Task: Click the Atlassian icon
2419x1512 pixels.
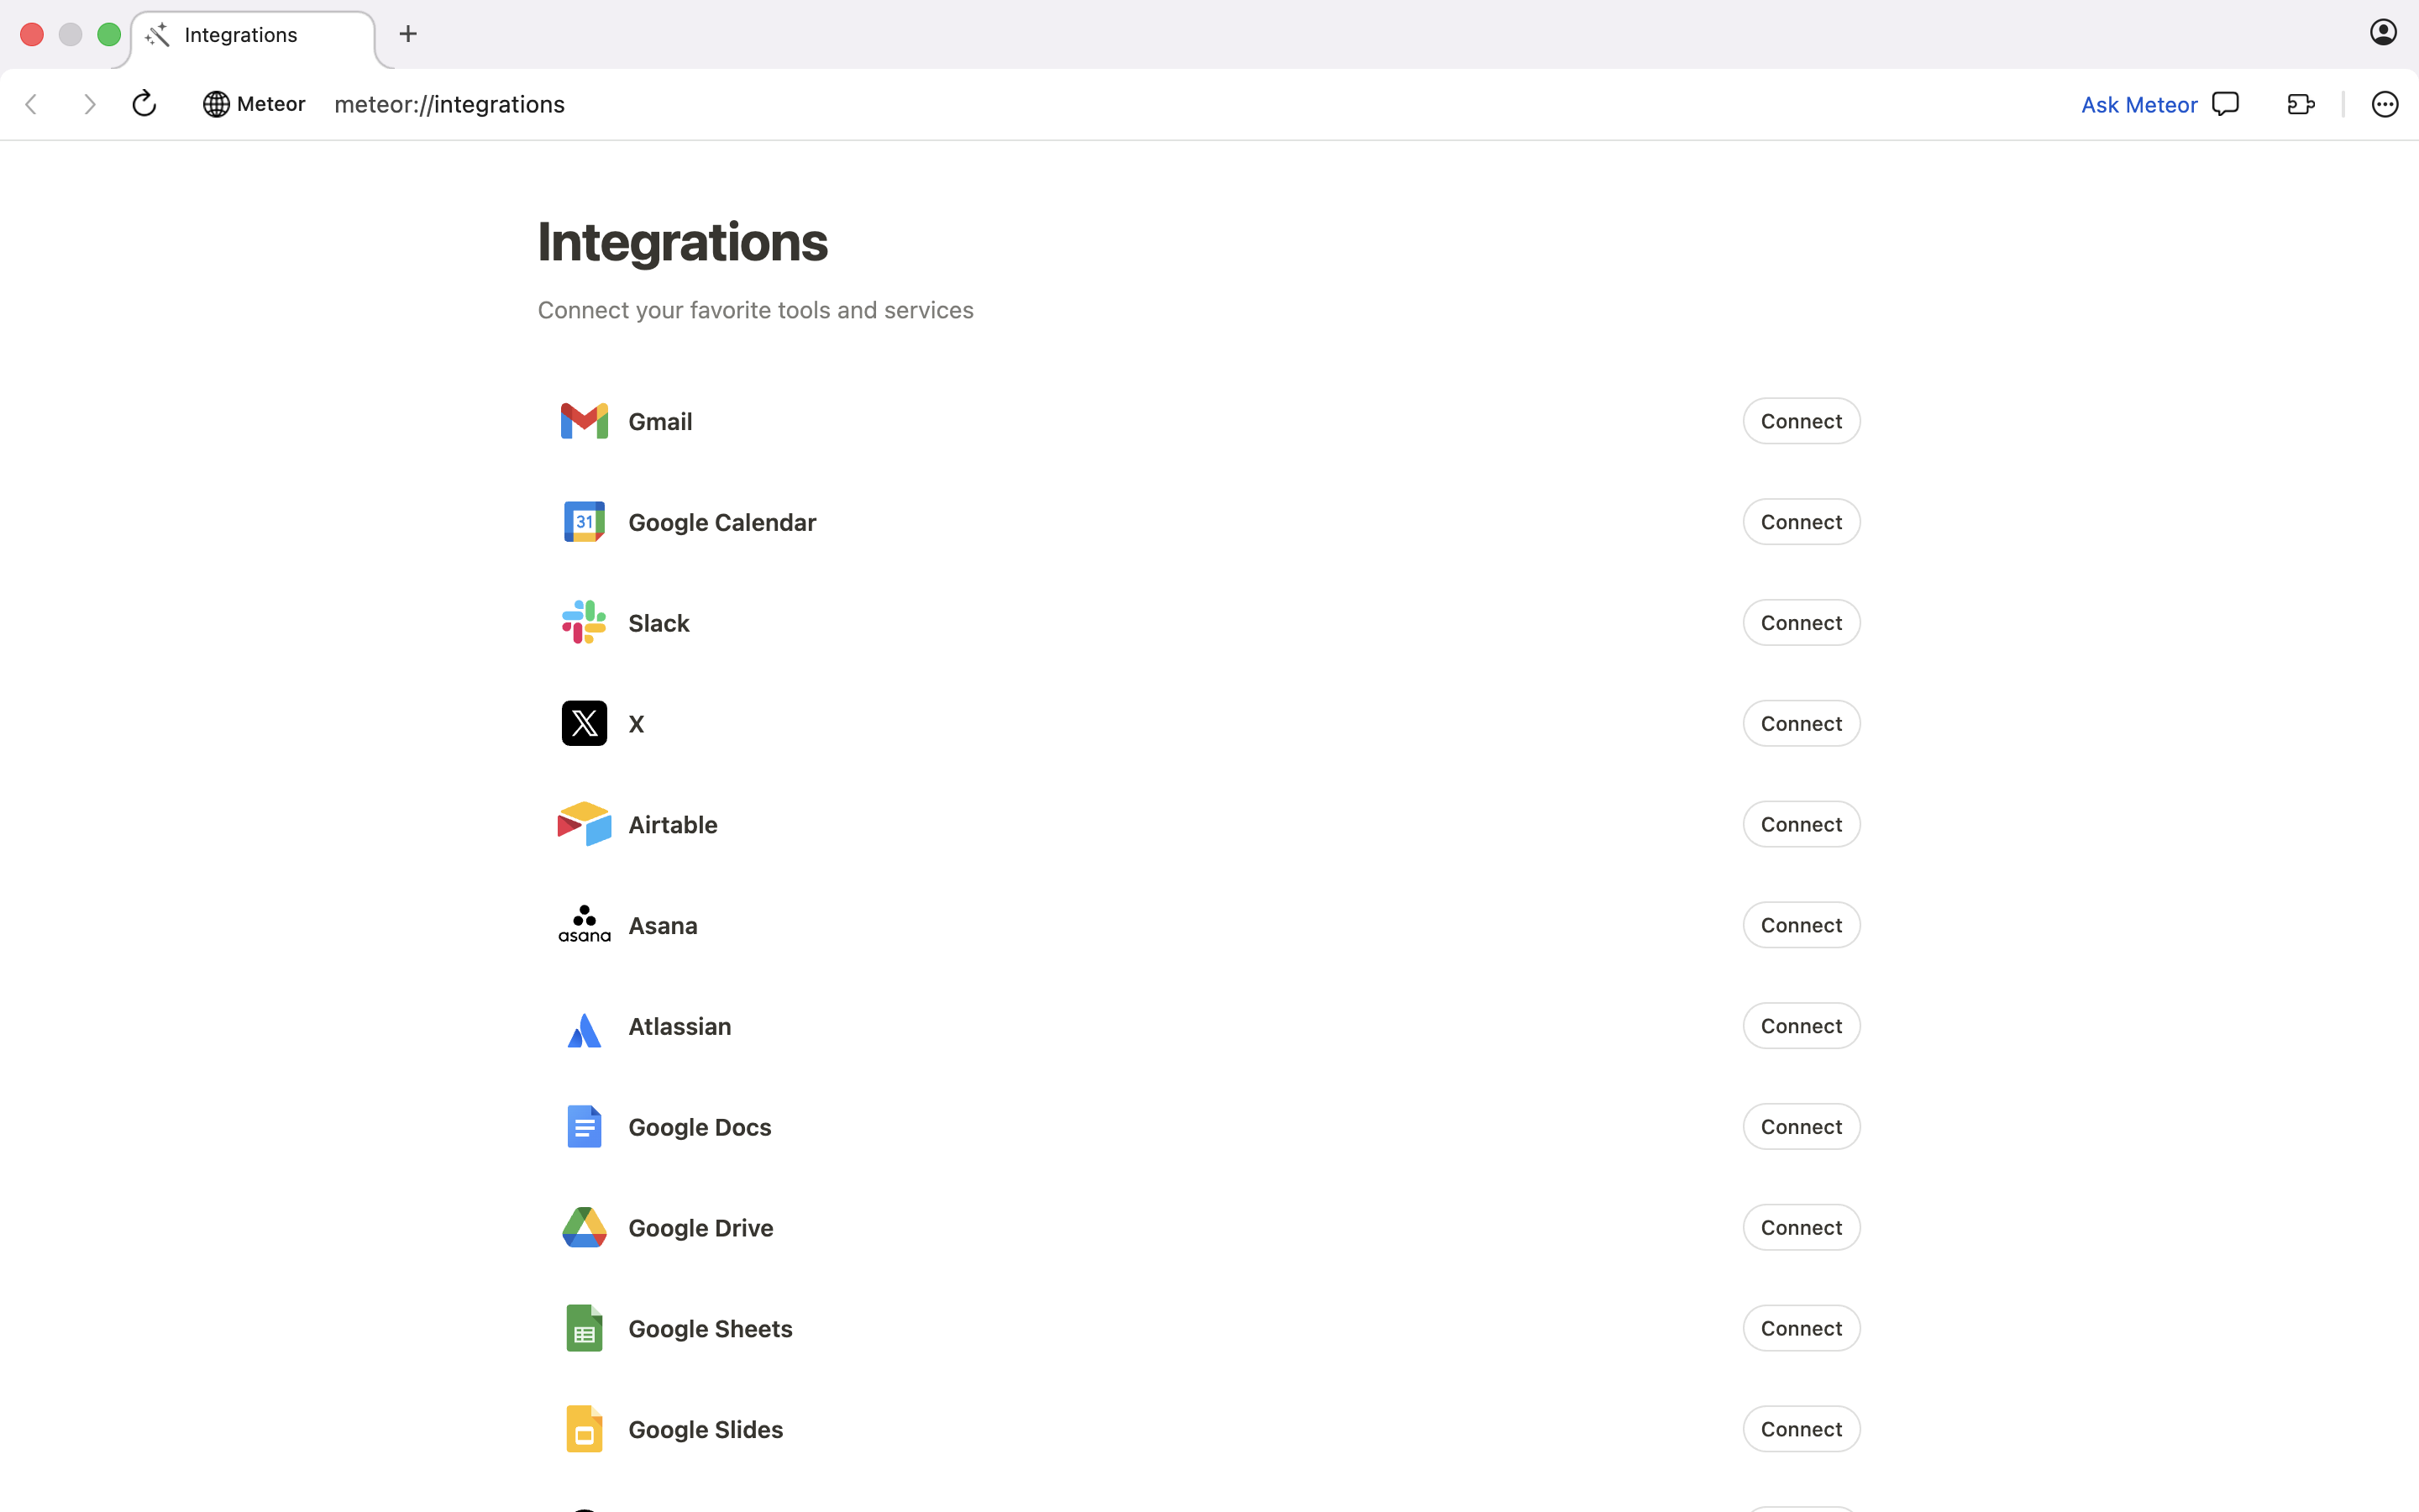Action: (585, 1026)
